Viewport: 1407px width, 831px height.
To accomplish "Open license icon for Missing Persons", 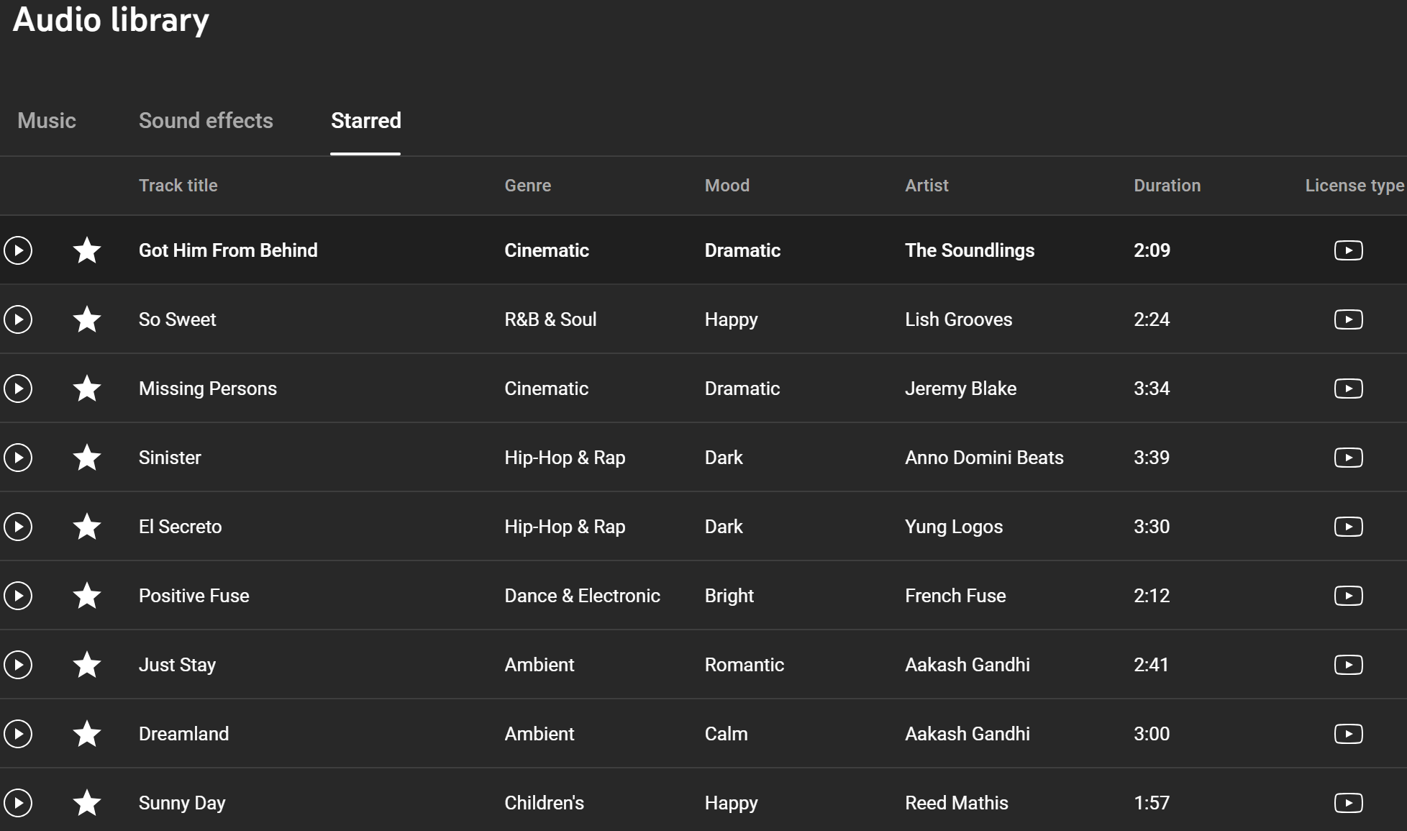I will pos(1349,389).
